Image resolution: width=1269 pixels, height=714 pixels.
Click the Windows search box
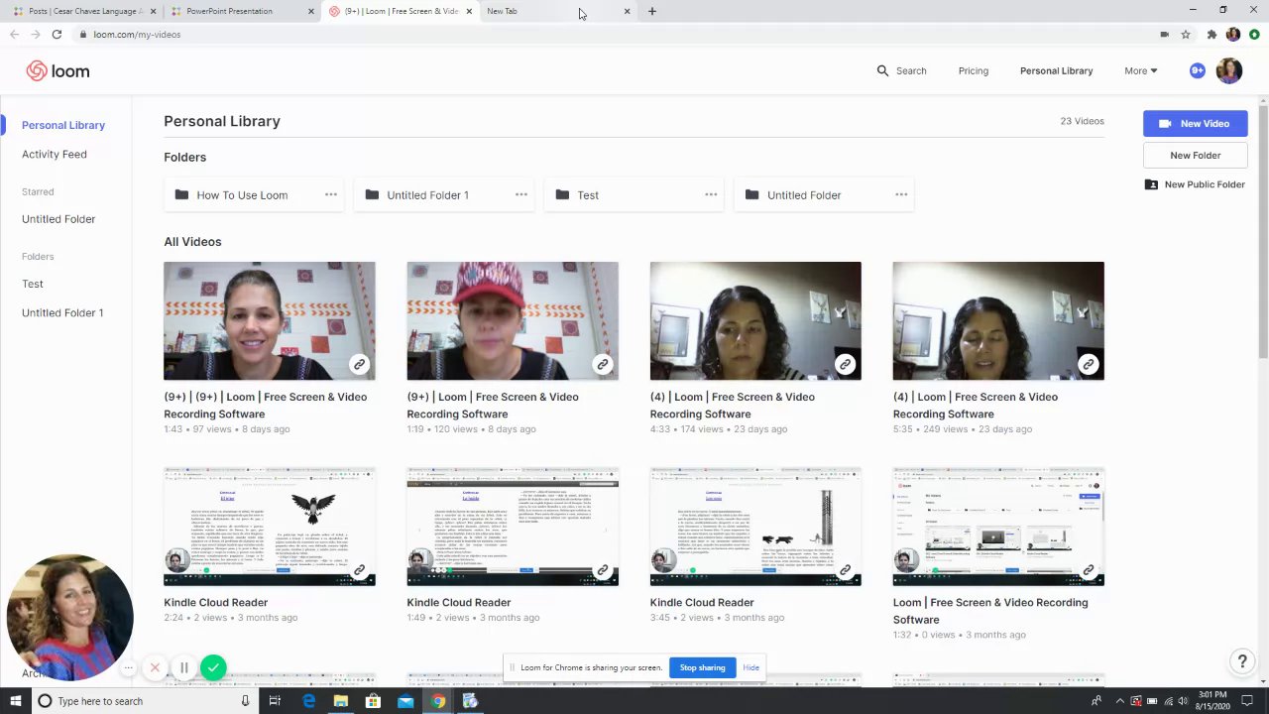(x=144, y=701)
